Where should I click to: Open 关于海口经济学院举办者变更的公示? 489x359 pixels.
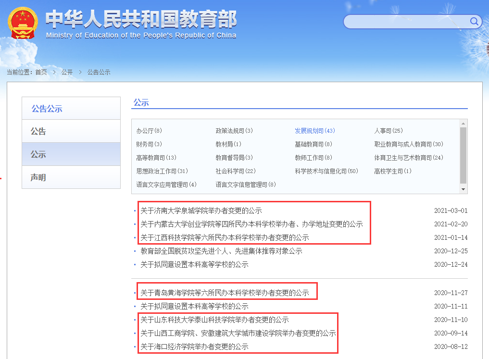195,346
